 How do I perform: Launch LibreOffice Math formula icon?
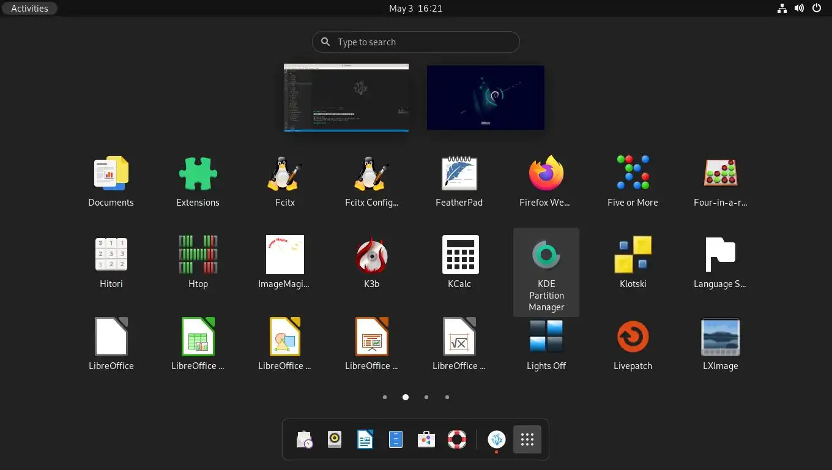[x=459, y=344]
